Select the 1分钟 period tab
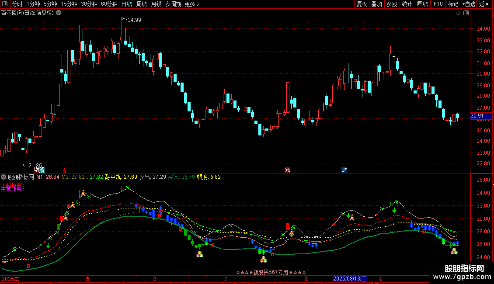 click(33, 4)
